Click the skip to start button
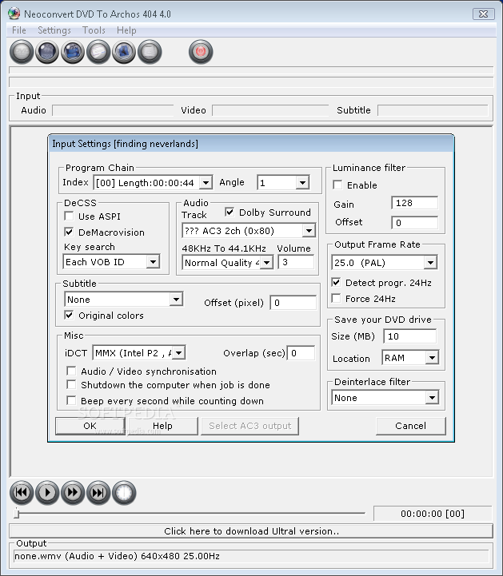The width and height of the screenshot is (503, 576). (x=22, y=492)
